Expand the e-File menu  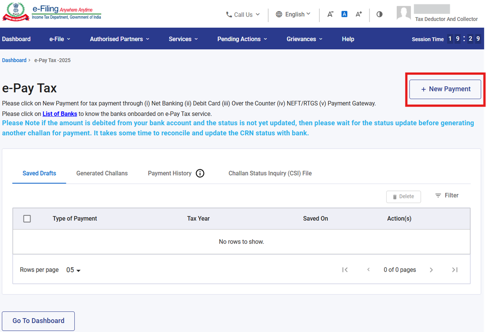coord(60,39)
